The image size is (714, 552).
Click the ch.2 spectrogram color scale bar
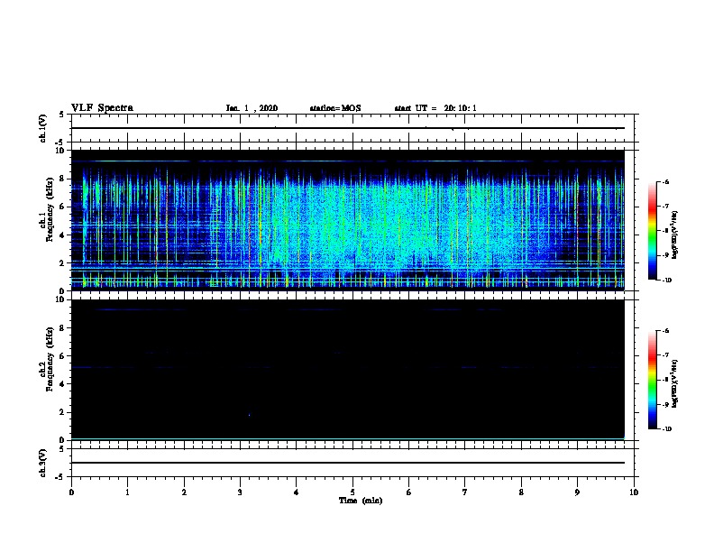(653, 380)
